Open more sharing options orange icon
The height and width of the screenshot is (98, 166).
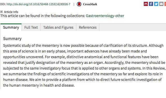tap(165, 4)
